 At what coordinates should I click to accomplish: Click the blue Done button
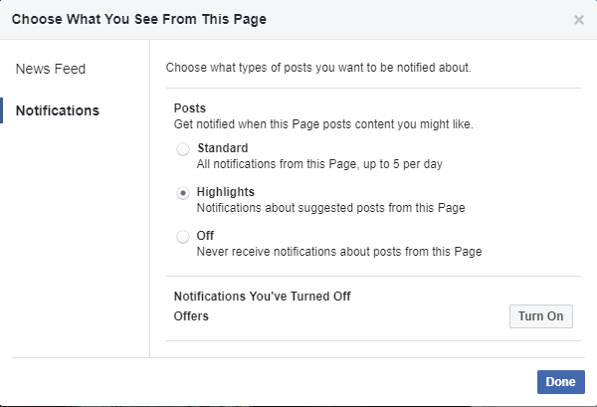click(560, 381)
